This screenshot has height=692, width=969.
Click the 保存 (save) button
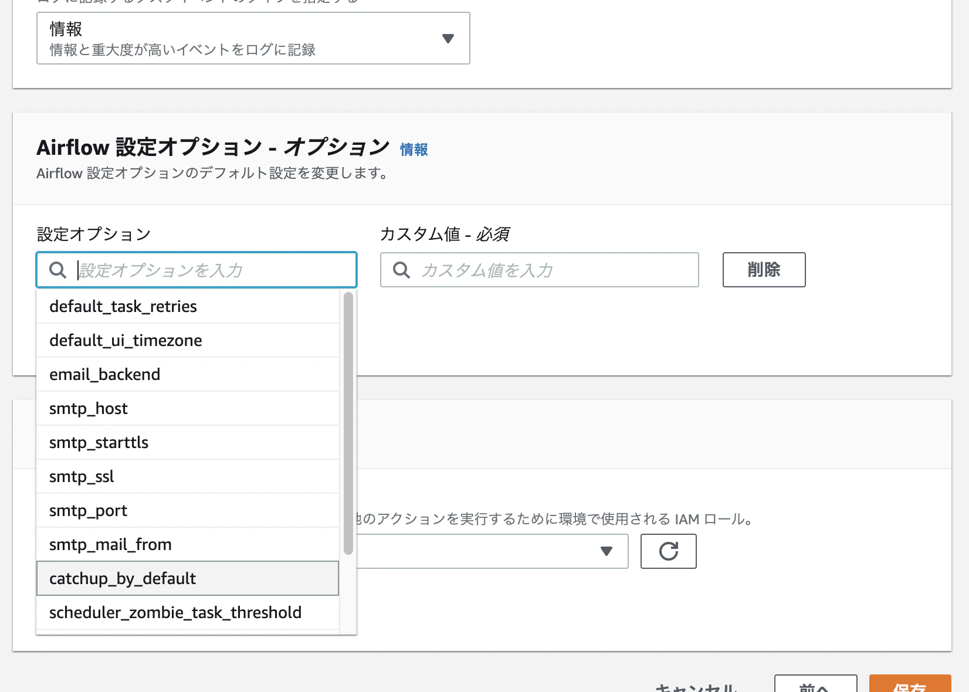pos(910,684)
